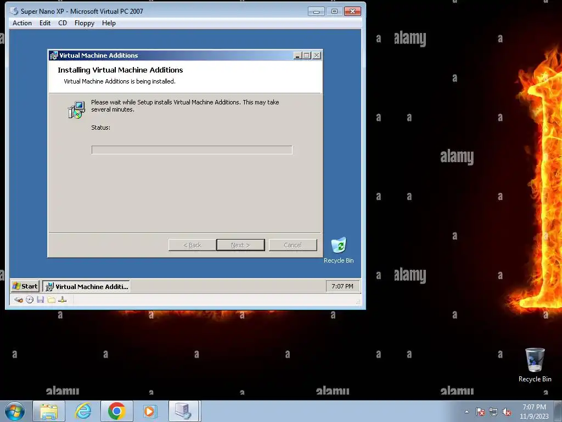Open the guest Recycle Bin icon
The height and width of the screenshot is (422, 562).
point(339,251)
